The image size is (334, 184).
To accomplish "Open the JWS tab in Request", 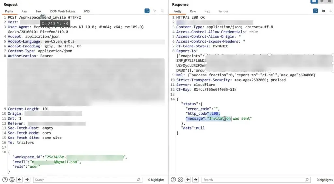I will (x=87, y=11).
